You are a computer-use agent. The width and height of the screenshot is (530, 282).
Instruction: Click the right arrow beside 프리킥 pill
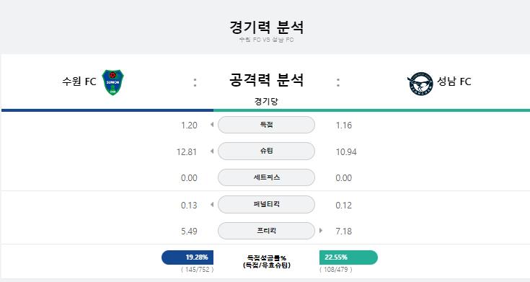[320, 231]
